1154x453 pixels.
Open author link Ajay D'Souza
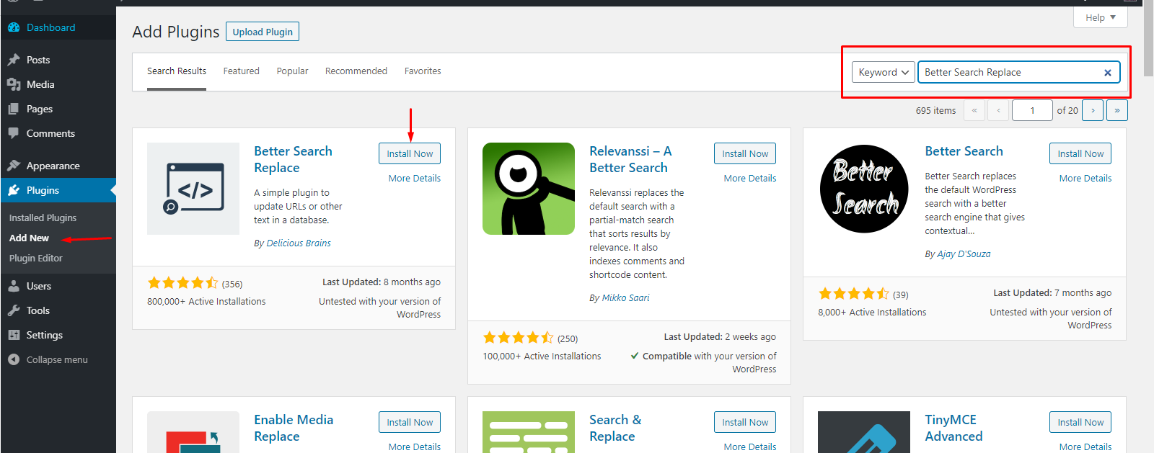[x=964, y=254]
